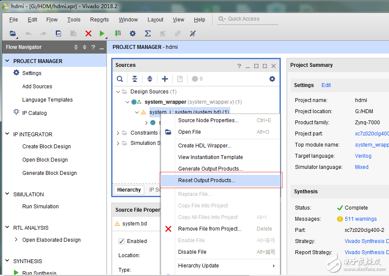Viewport: 389px width, 276px height.
Task: Minimize the Flow Navigator panel
Action: pyautogui.click(x=102, y=48)
